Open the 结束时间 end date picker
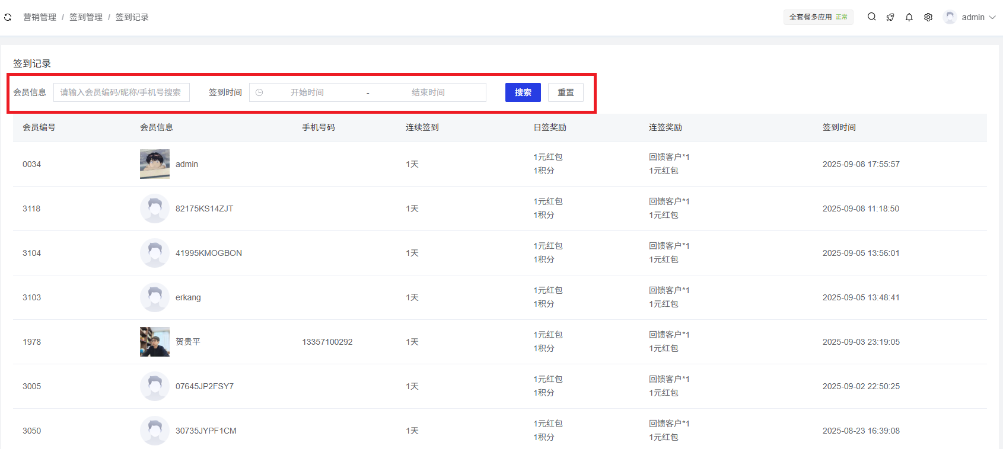 pyautogui.click(x=428, y=92)
